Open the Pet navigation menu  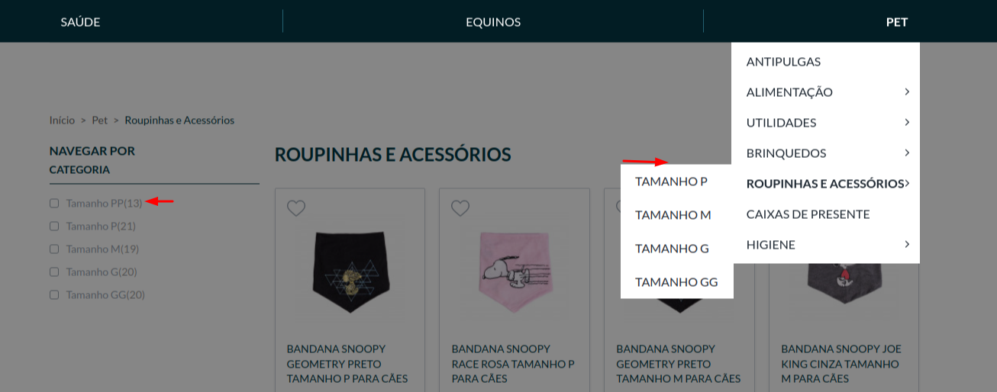pos(897,22)
